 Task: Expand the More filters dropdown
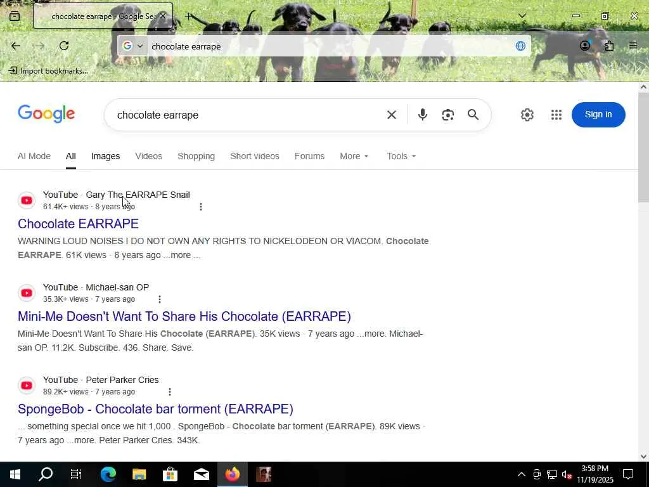[354, 156]
